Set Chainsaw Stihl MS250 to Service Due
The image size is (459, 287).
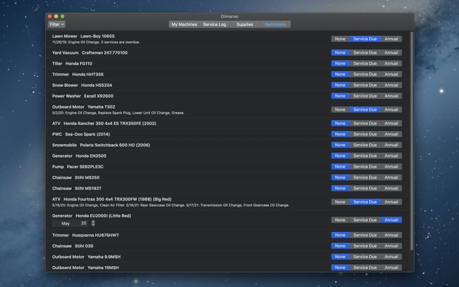(365, 177)
